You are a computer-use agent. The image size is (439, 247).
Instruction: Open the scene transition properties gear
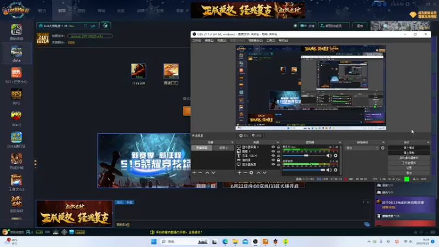382,148
